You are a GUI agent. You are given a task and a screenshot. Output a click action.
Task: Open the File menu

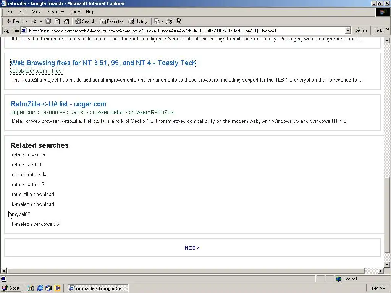(10, 12)
